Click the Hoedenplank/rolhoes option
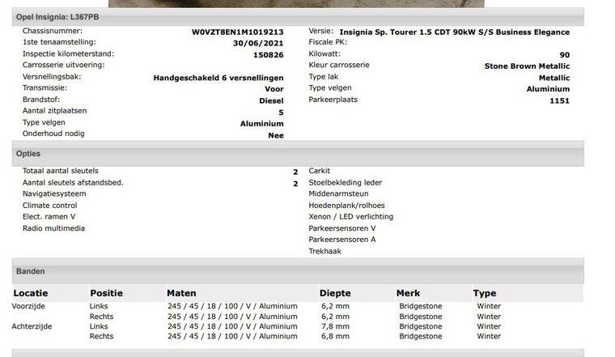Image resolution: width=615 pixels, height=357 pixels. click(346, 206)
